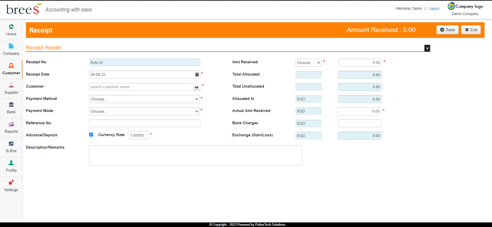This screenshot has width=492, height=227.
Task: Open the customer name dropdown arrow
Action: click(196, 87)
